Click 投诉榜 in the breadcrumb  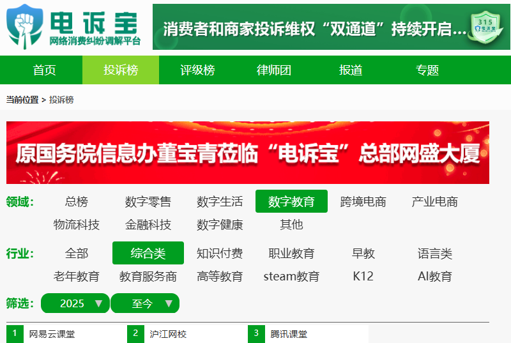(61, 100)
